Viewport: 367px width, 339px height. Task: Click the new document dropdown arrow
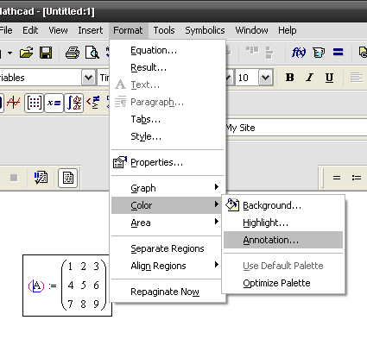pos(9,53)
